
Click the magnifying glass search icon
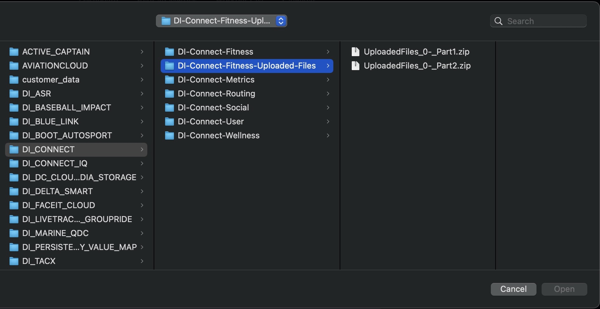tap(498, 21)
